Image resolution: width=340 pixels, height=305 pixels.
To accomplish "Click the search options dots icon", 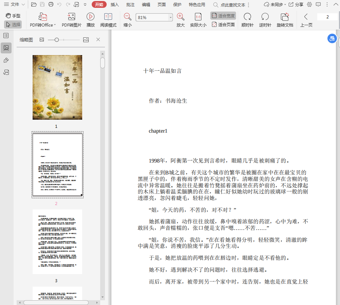I will [x=249, y=5].
